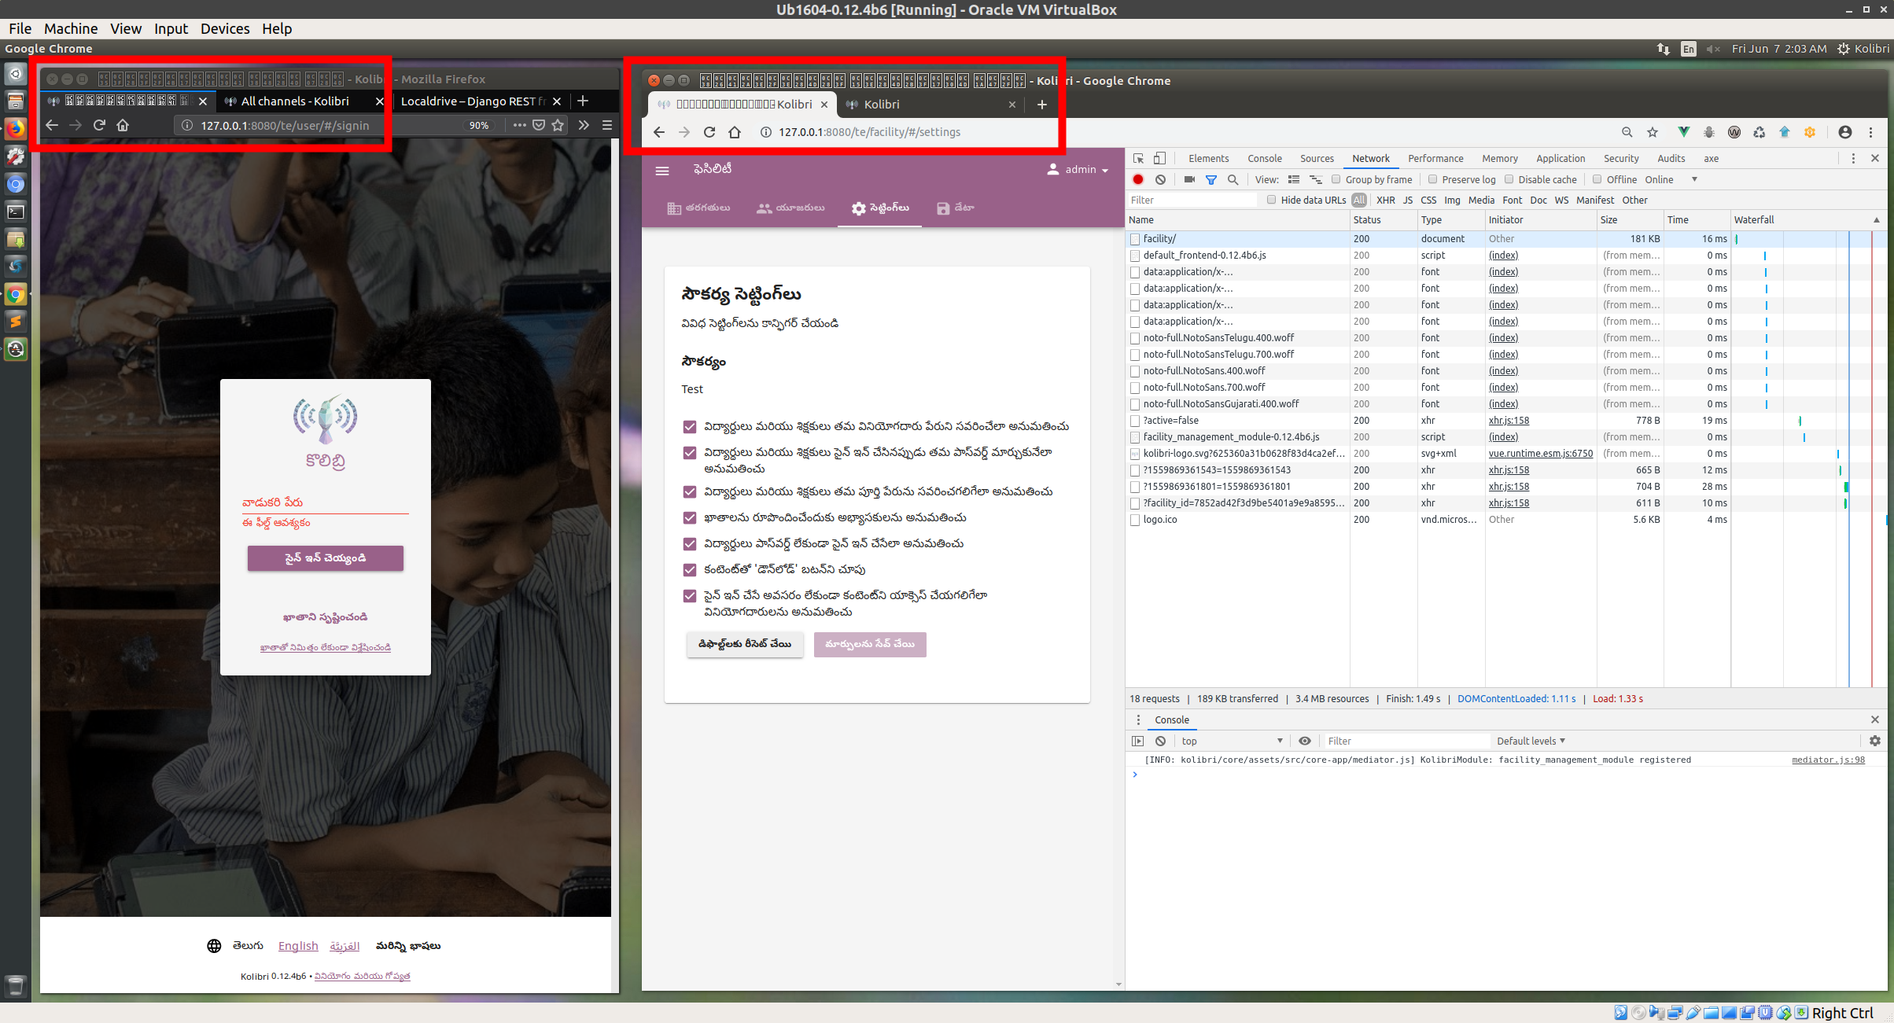This screenshot has height=1023, width=1894.
Task: Open the Machine menu in VirtualBox
Action: pos(71,28)
